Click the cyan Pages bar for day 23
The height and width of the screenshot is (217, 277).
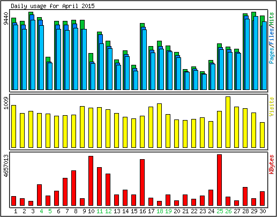click(x=204, y=82)
